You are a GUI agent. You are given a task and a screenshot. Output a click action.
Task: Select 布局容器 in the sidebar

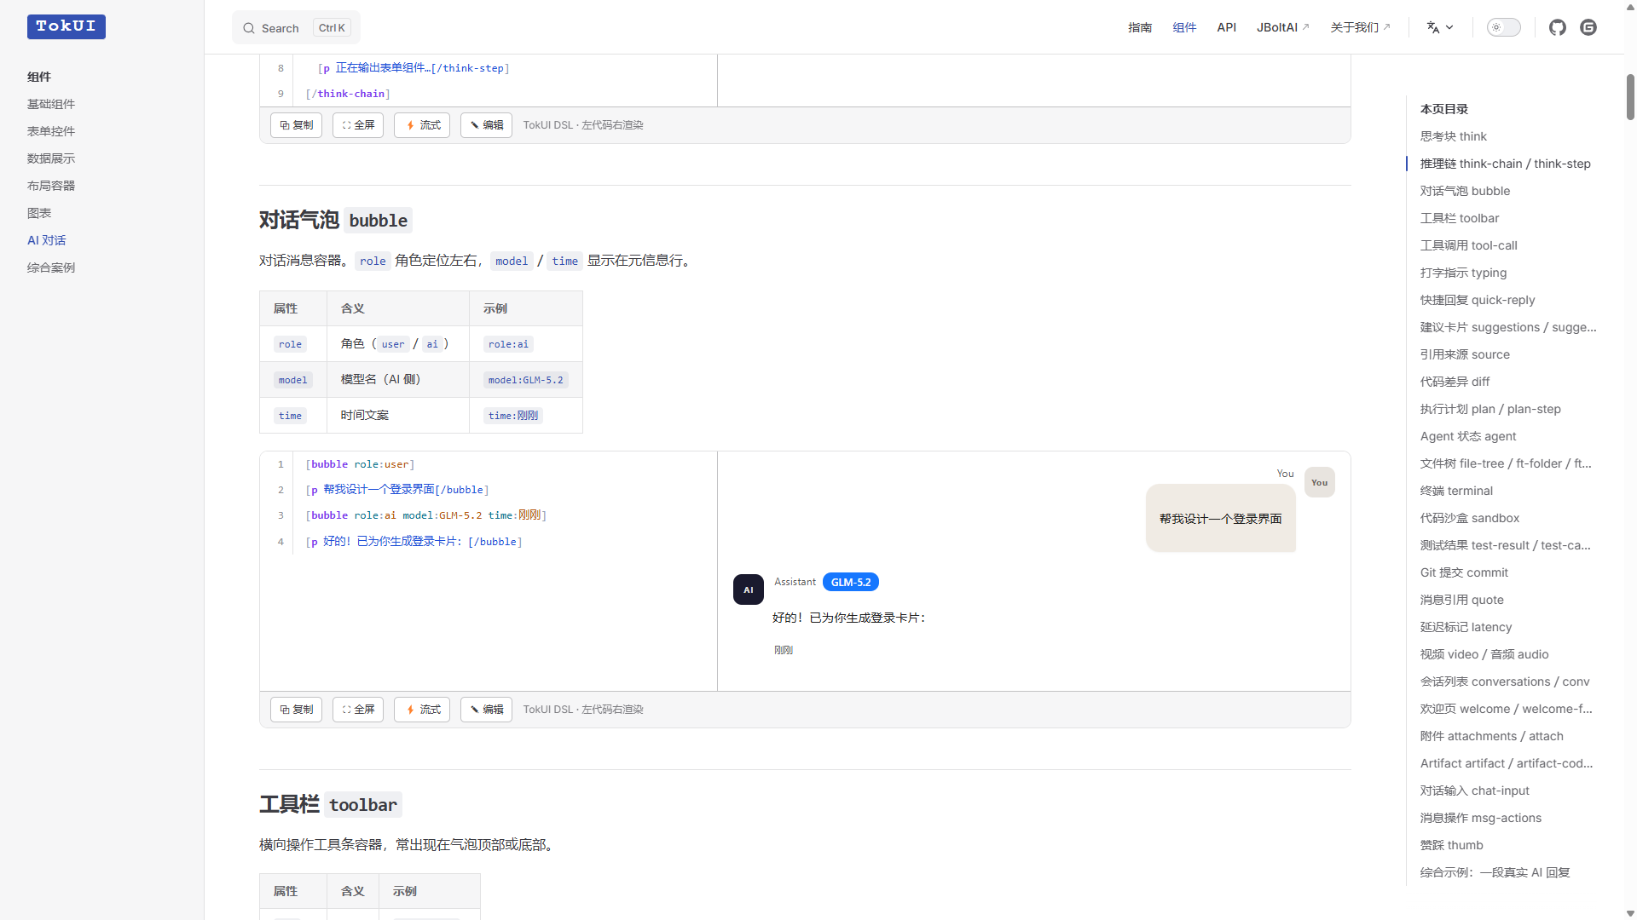coord(51,186)
